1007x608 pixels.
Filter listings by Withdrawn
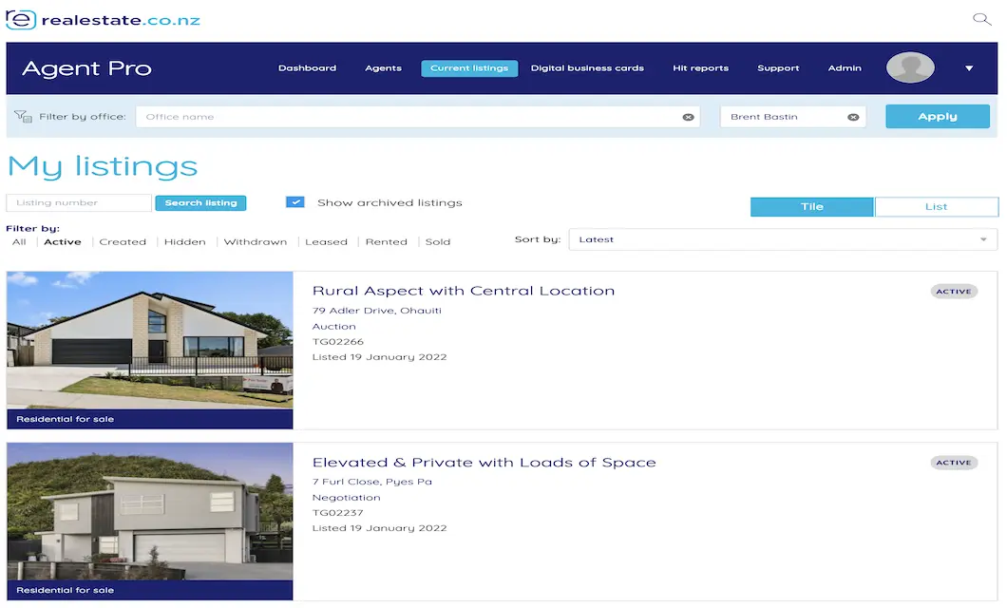pos(255,242)
